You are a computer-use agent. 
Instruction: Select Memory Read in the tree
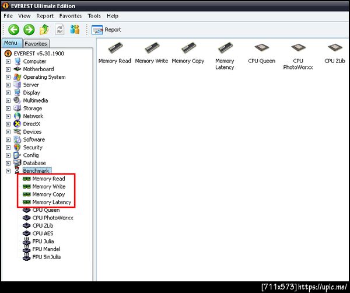[48, 179]
